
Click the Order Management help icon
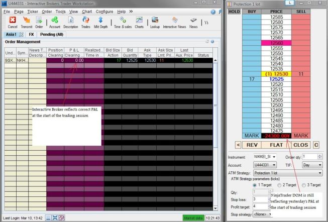coord(212,41)
